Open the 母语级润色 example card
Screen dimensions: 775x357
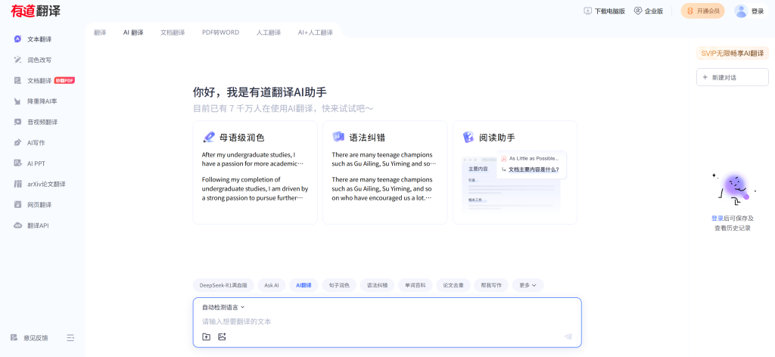pos(255,172)
